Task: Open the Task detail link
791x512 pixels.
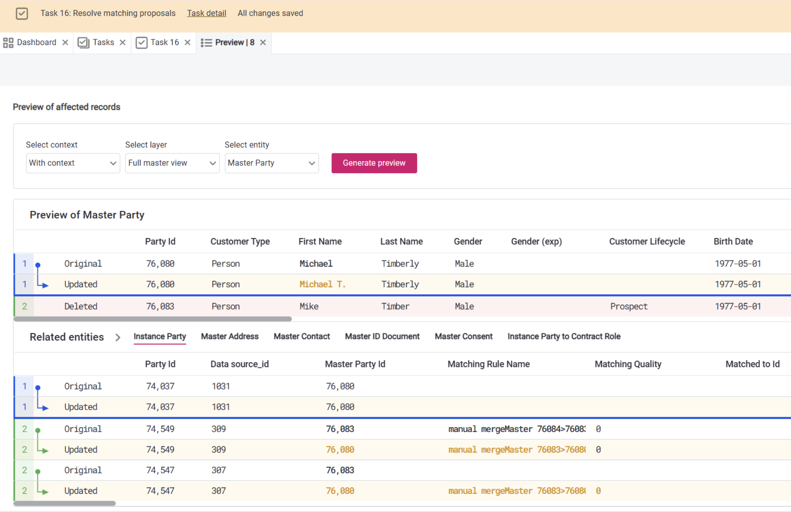Action: click(206, 13)
